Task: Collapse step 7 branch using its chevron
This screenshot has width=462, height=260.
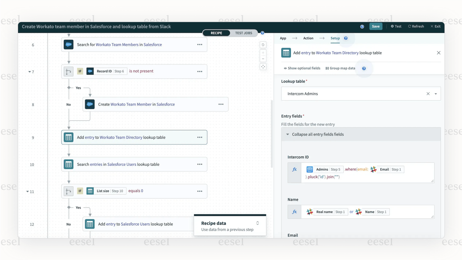Action: 30,72
